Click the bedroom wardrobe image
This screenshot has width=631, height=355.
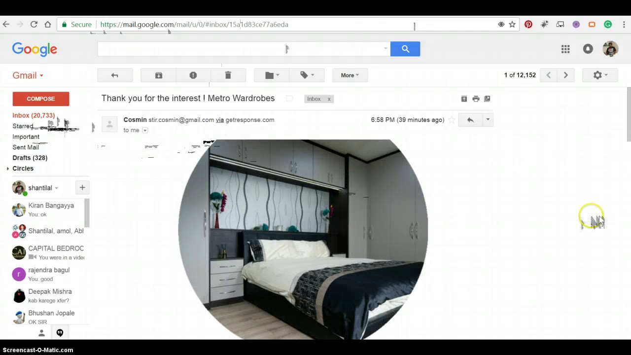coord(303,239)
